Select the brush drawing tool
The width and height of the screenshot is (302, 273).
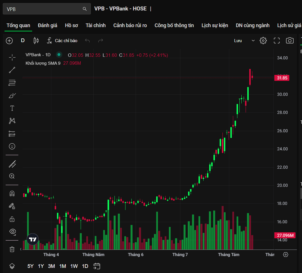coord(12,96)
